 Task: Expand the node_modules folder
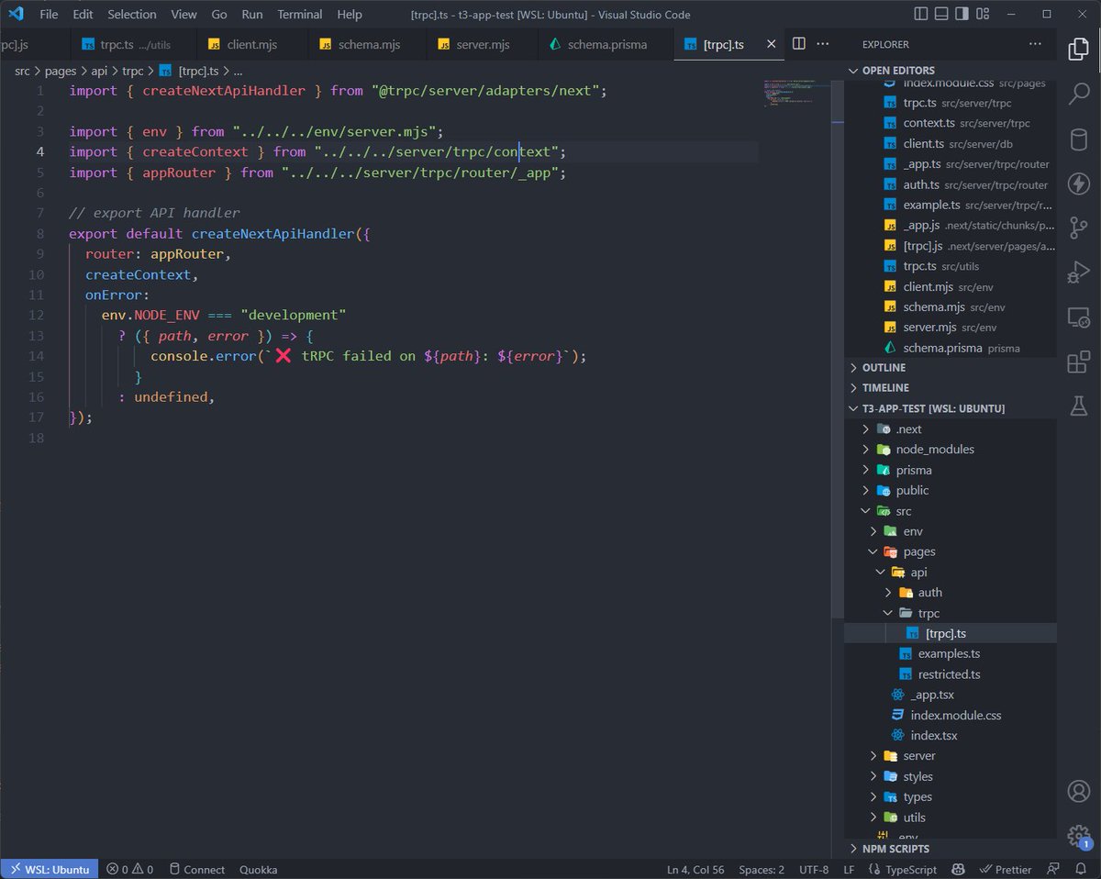(x=950, y=450)
